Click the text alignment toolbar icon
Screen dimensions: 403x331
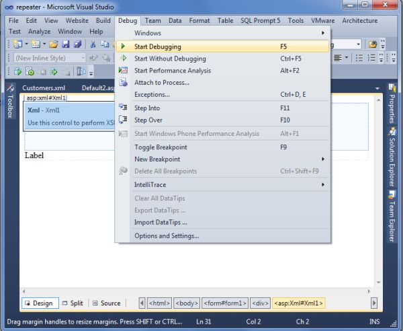point(338,58)
